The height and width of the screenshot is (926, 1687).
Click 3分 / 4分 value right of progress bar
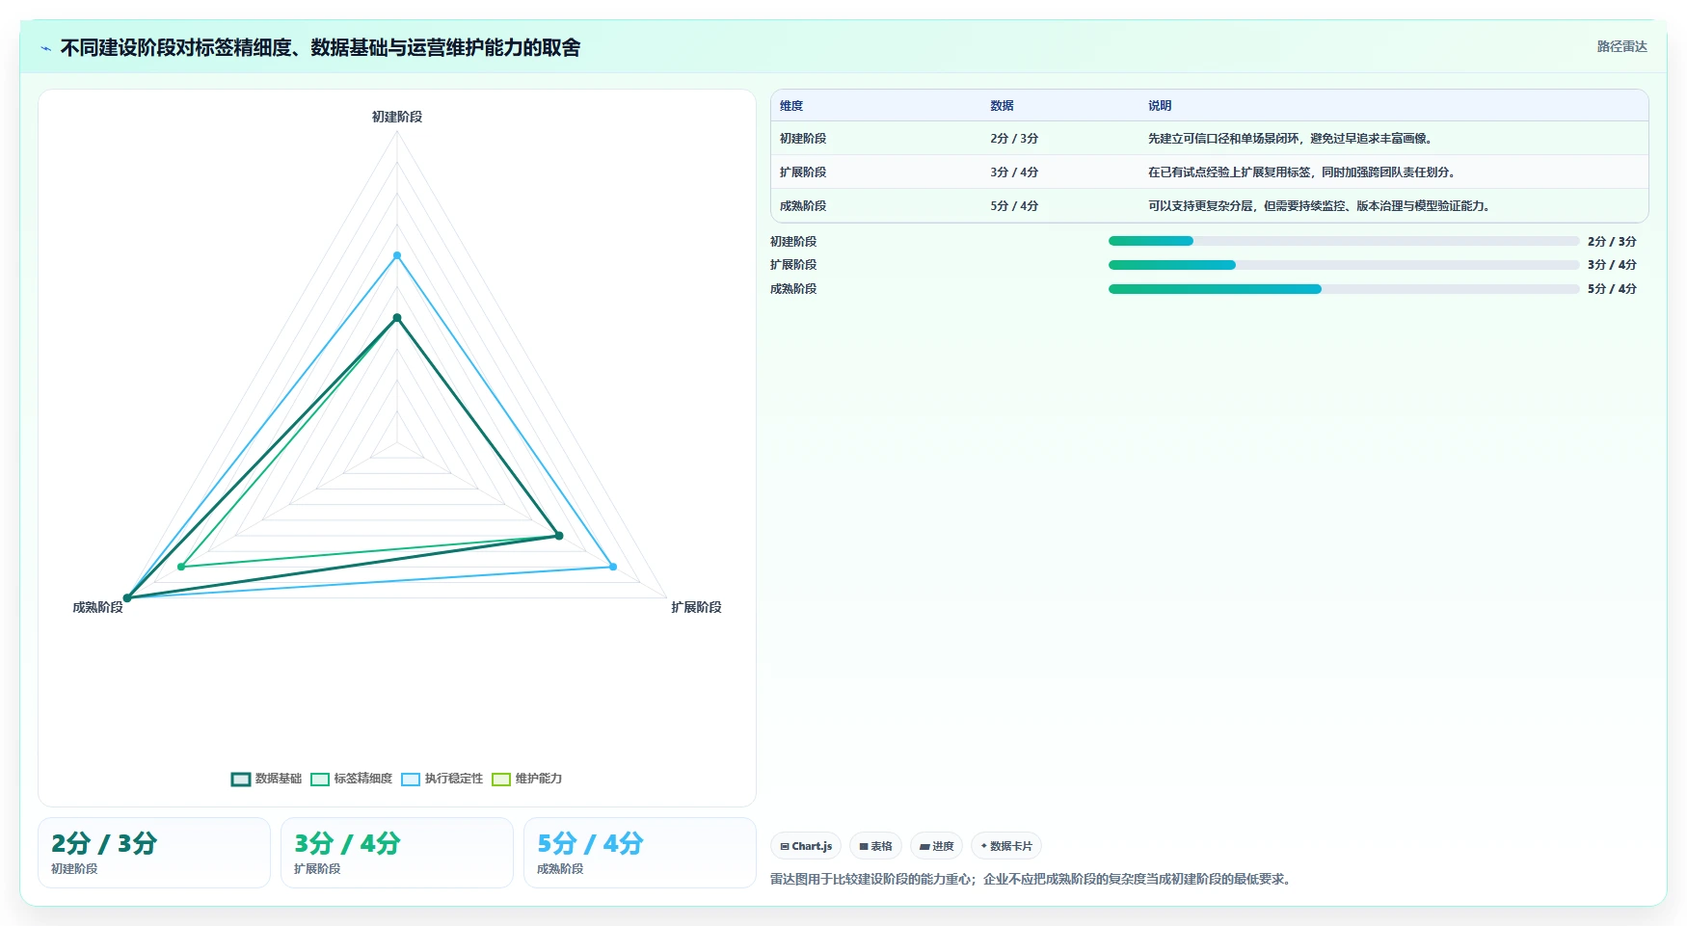(x=1612, y=265)
